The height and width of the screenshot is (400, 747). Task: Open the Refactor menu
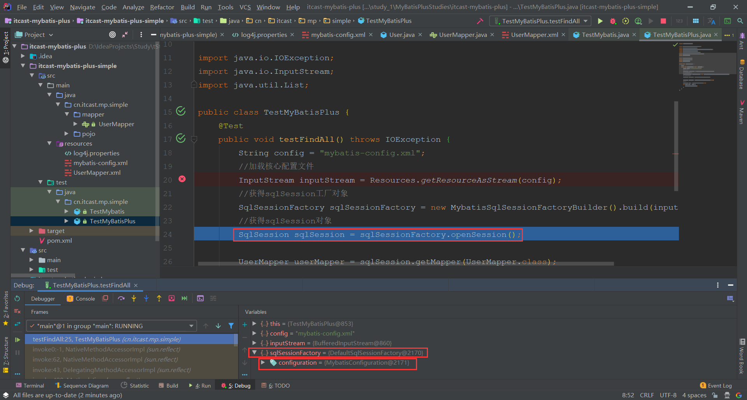(x=162, y=7)
